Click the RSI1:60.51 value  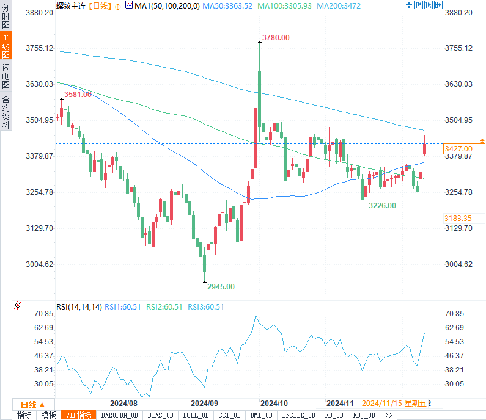123,306
